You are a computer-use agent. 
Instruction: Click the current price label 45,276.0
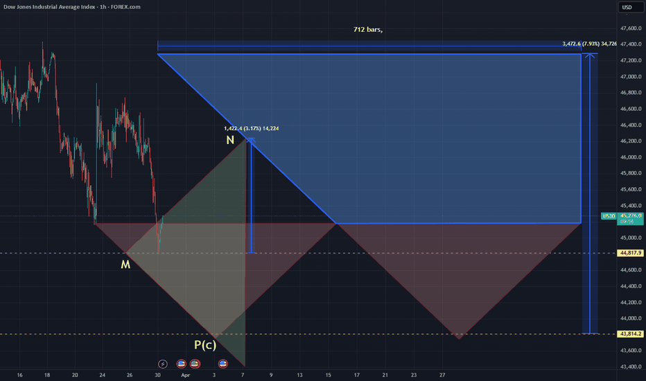point(631,216)
